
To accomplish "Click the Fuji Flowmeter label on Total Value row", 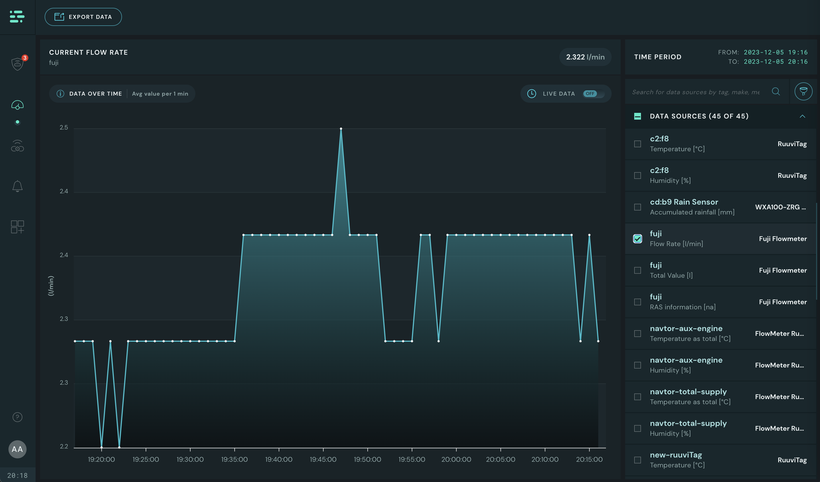I will point(783,271).
